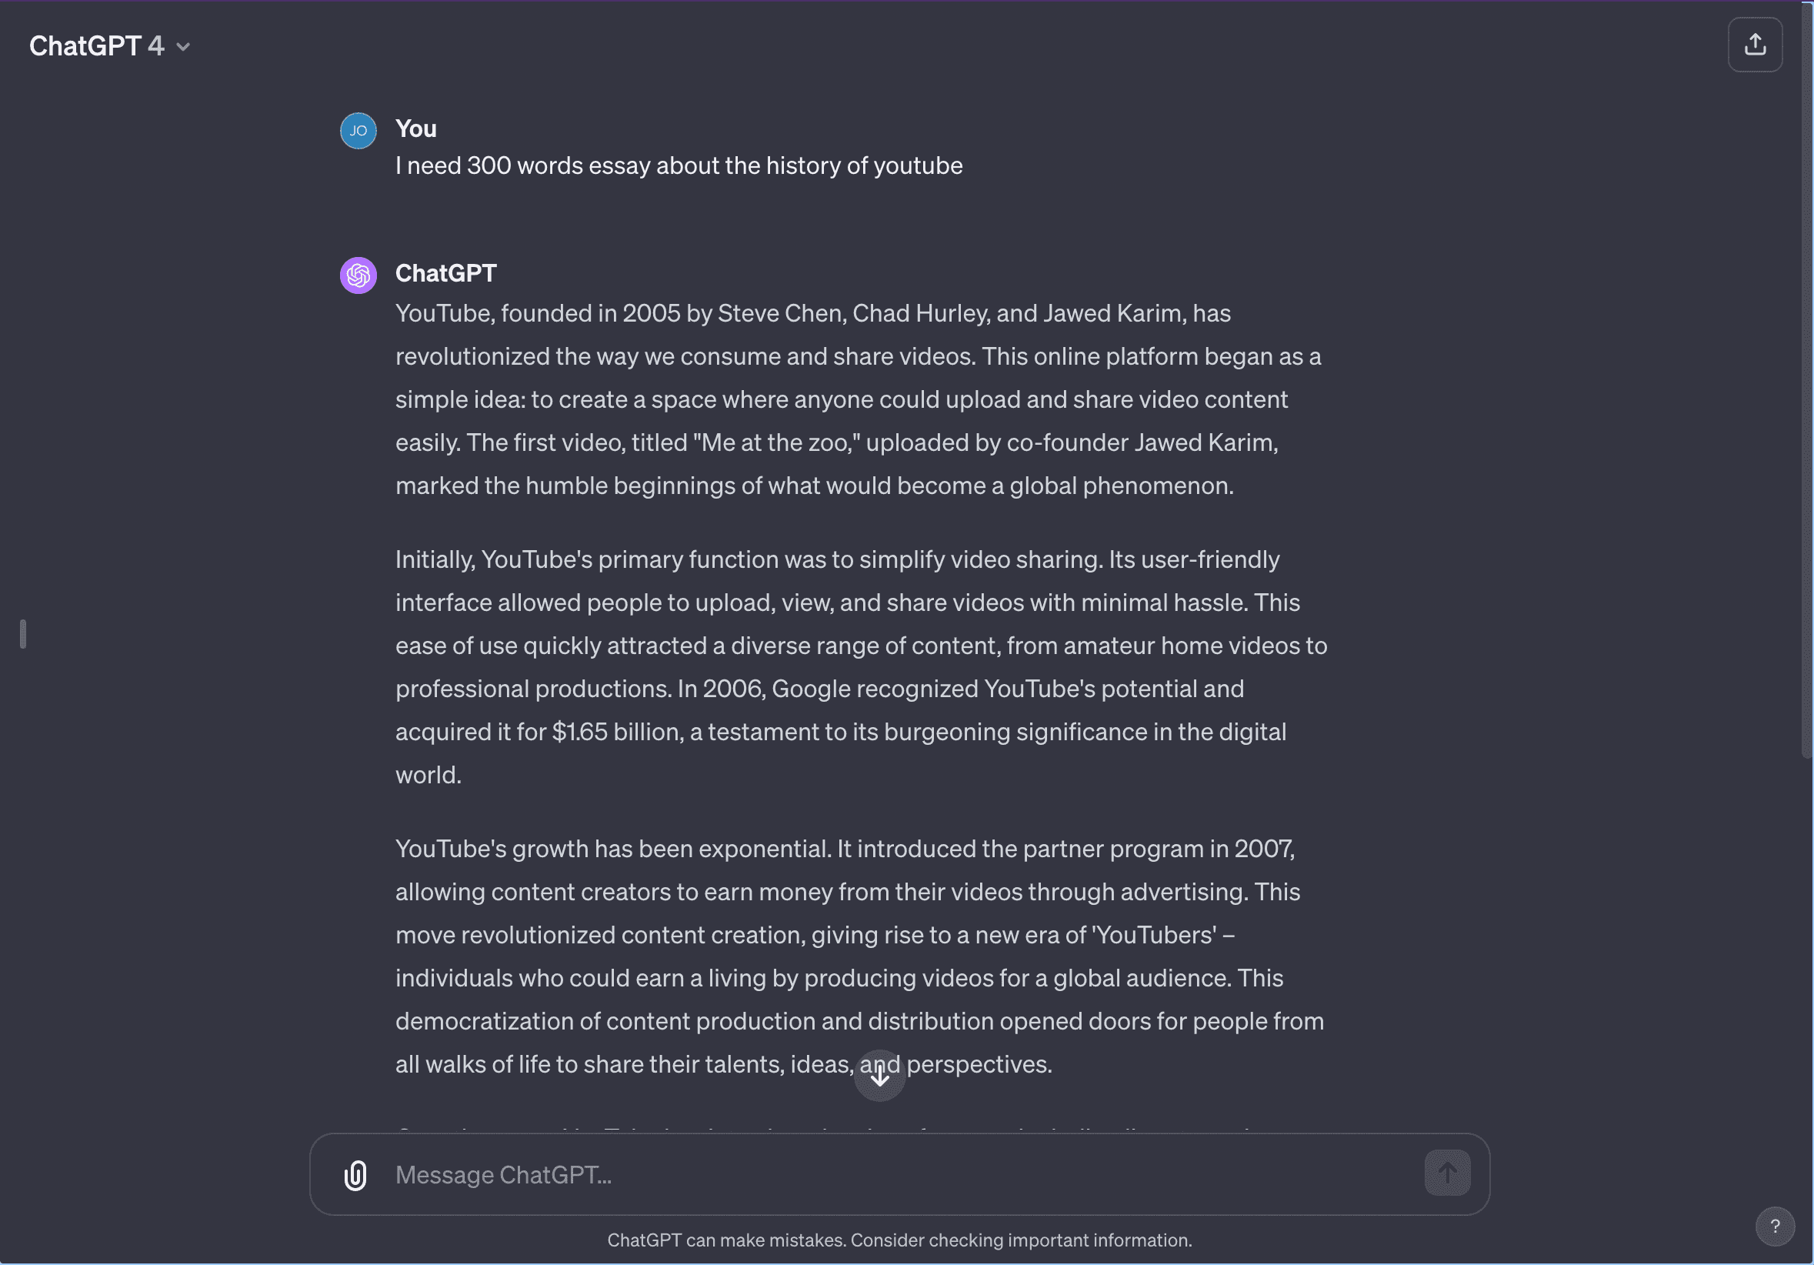Click the purple ChatGPT logo avatar
This screenshot has width=1814, height=1265.
pos(358,275)
